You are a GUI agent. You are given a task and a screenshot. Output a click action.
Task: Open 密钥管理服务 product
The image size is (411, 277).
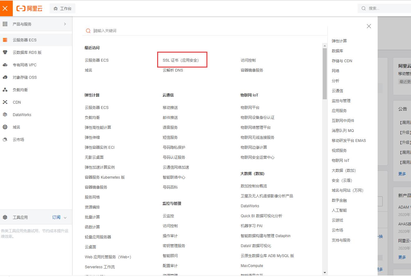tap(174, 246)
